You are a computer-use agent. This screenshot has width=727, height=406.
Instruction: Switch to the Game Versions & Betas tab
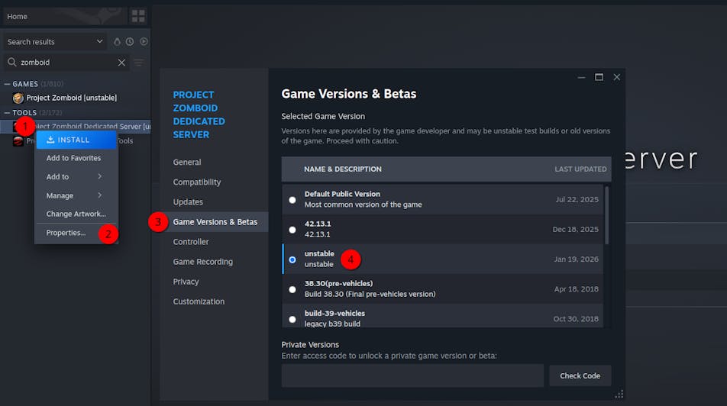tap(215, 222)
